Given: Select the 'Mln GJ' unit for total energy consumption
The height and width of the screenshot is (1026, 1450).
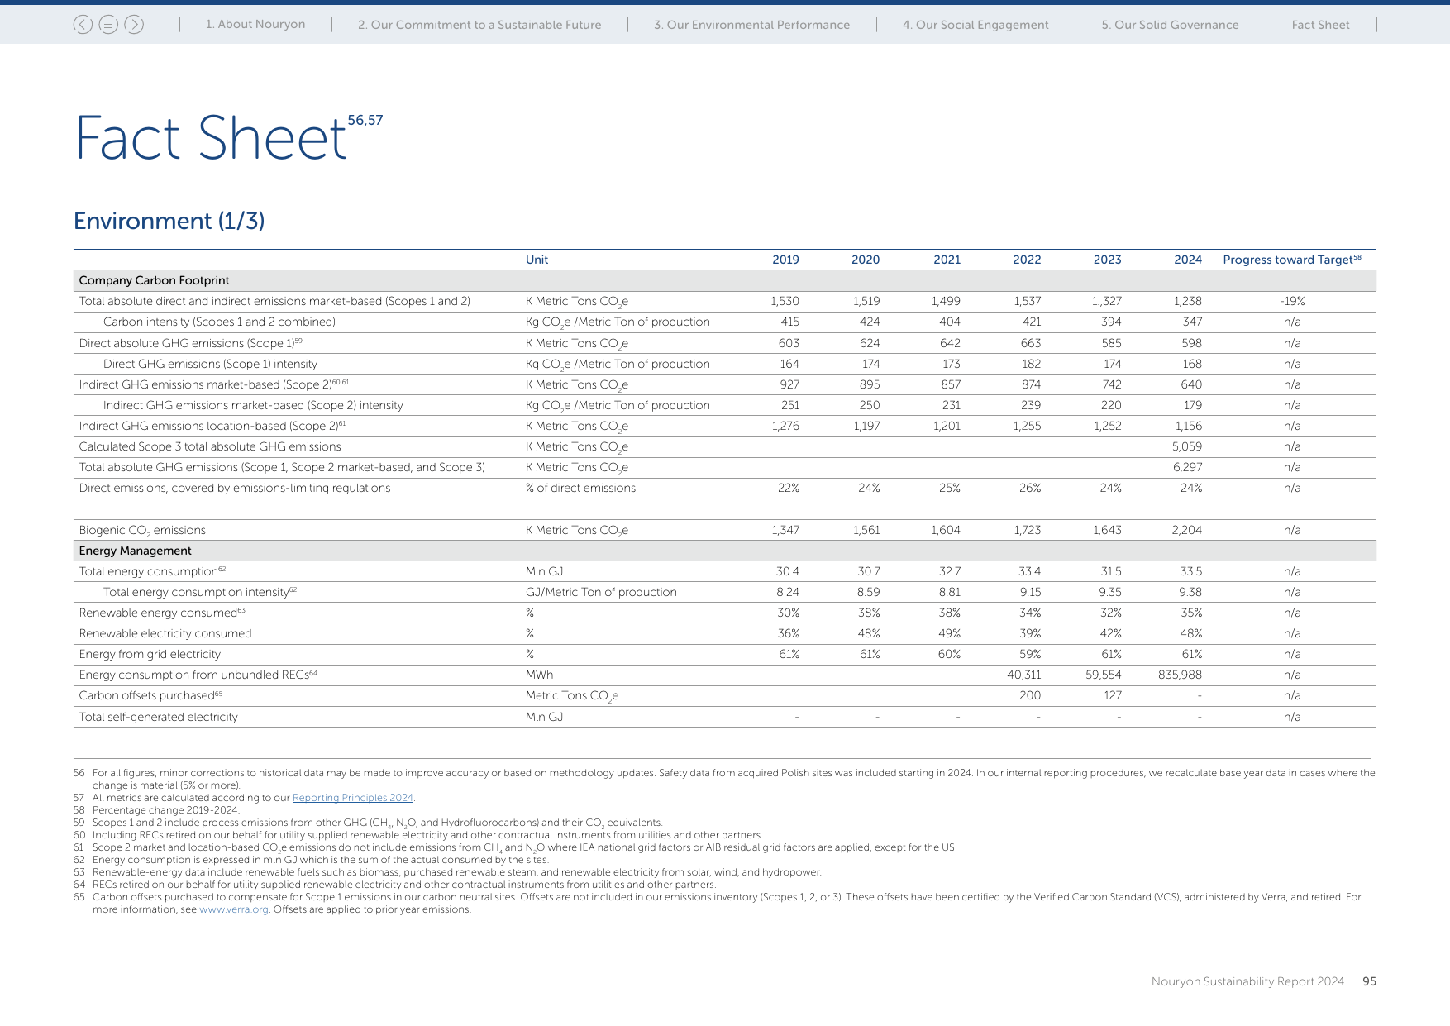Looking at the screenshot, I should pos(544,572).
